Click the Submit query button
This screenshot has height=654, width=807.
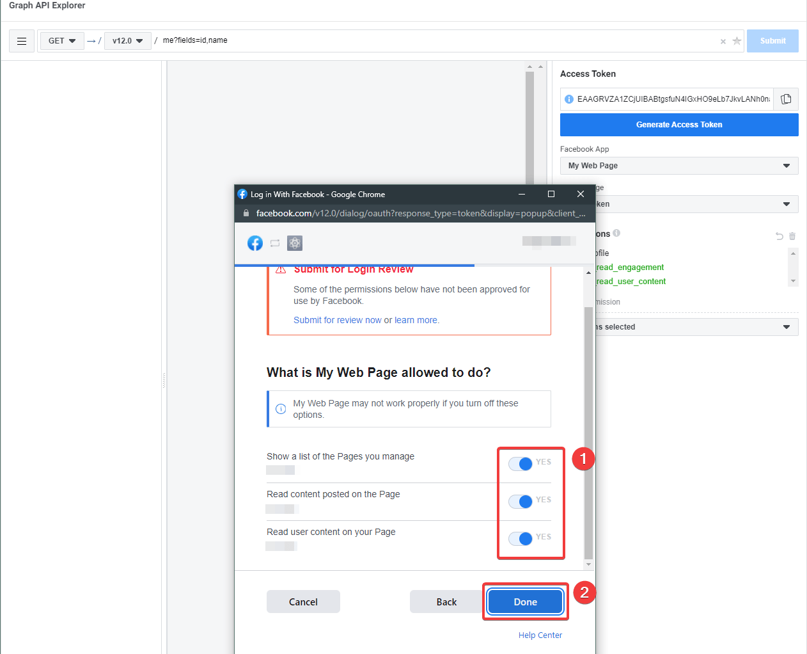772,41
